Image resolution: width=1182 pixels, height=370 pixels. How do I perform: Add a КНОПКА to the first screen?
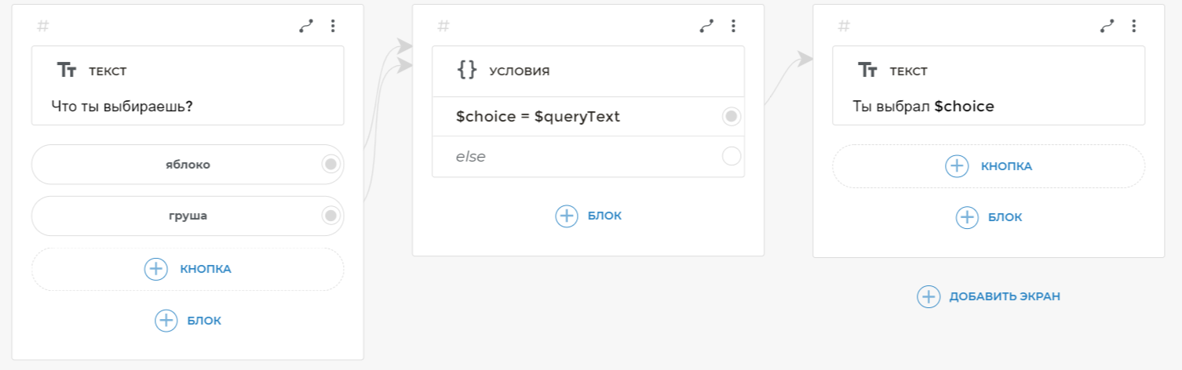(188, 269)
